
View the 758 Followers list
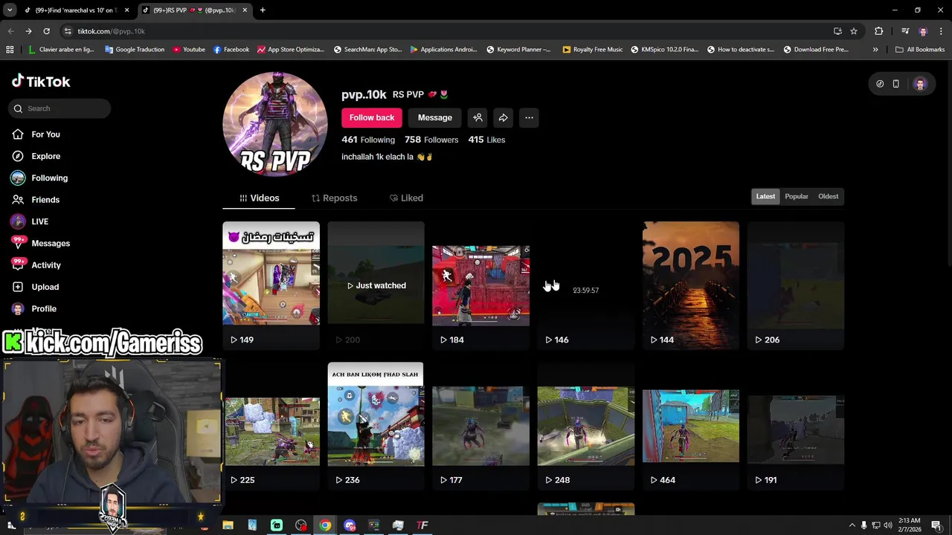[x=431, y=140]
